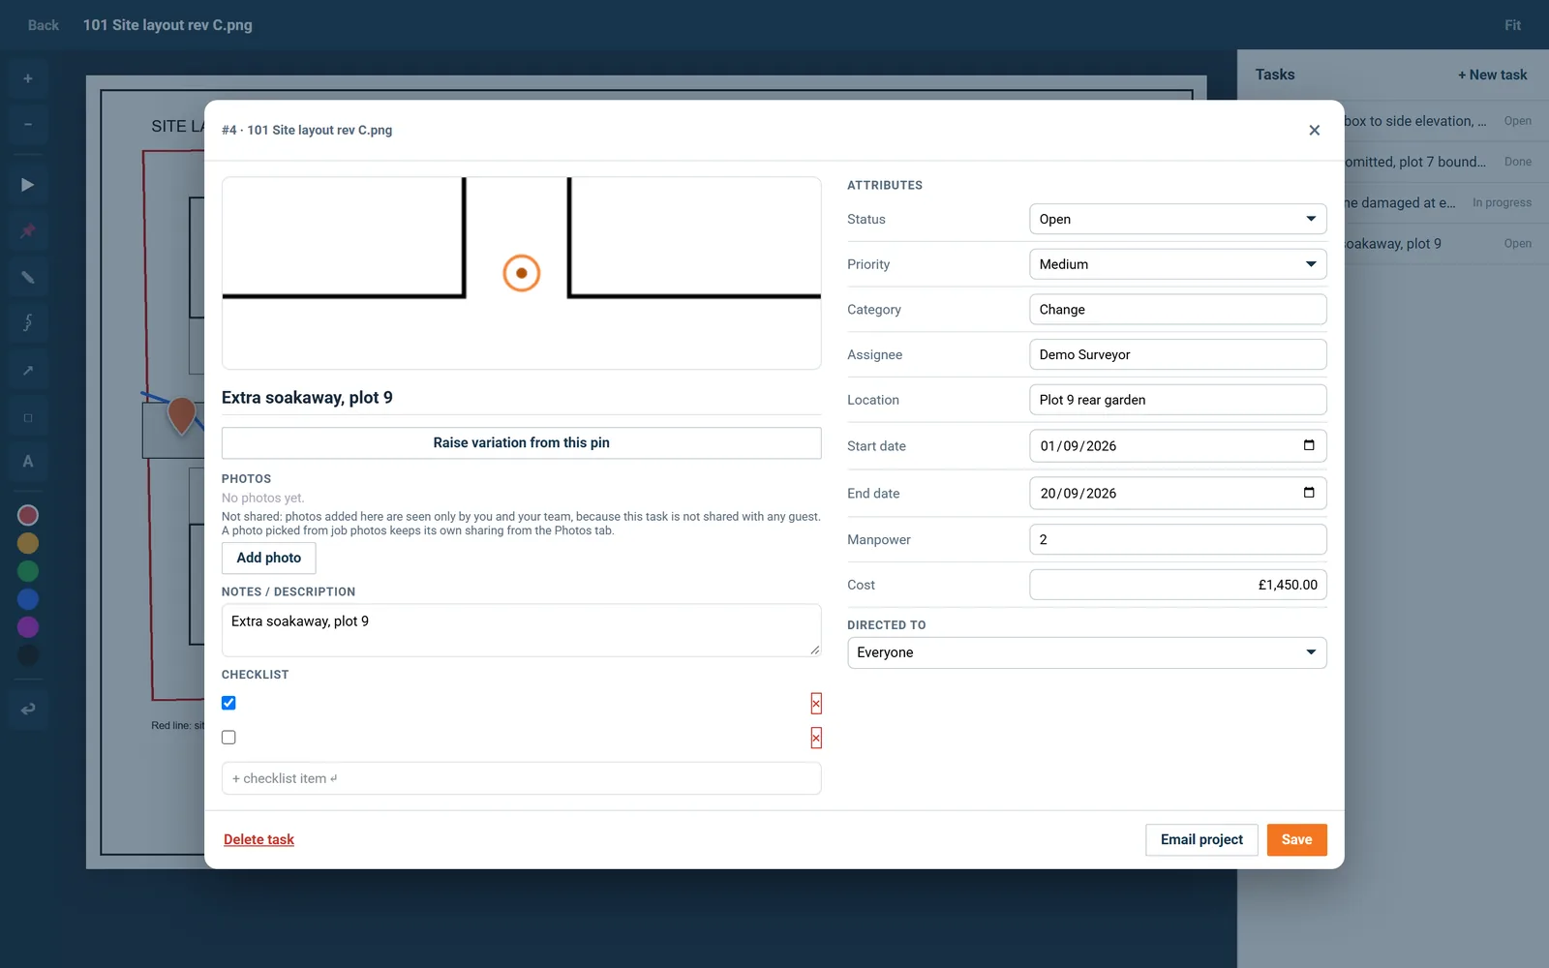
Task: Click the Cost field
Action: [x=1177, y=585]
